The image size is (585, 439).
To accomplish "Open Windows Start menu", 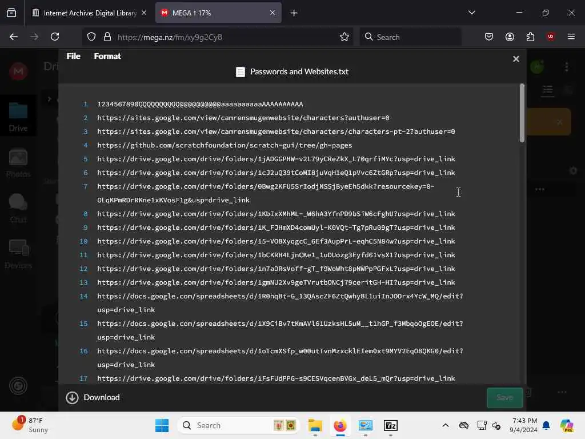I will click(x=162, y=425).
